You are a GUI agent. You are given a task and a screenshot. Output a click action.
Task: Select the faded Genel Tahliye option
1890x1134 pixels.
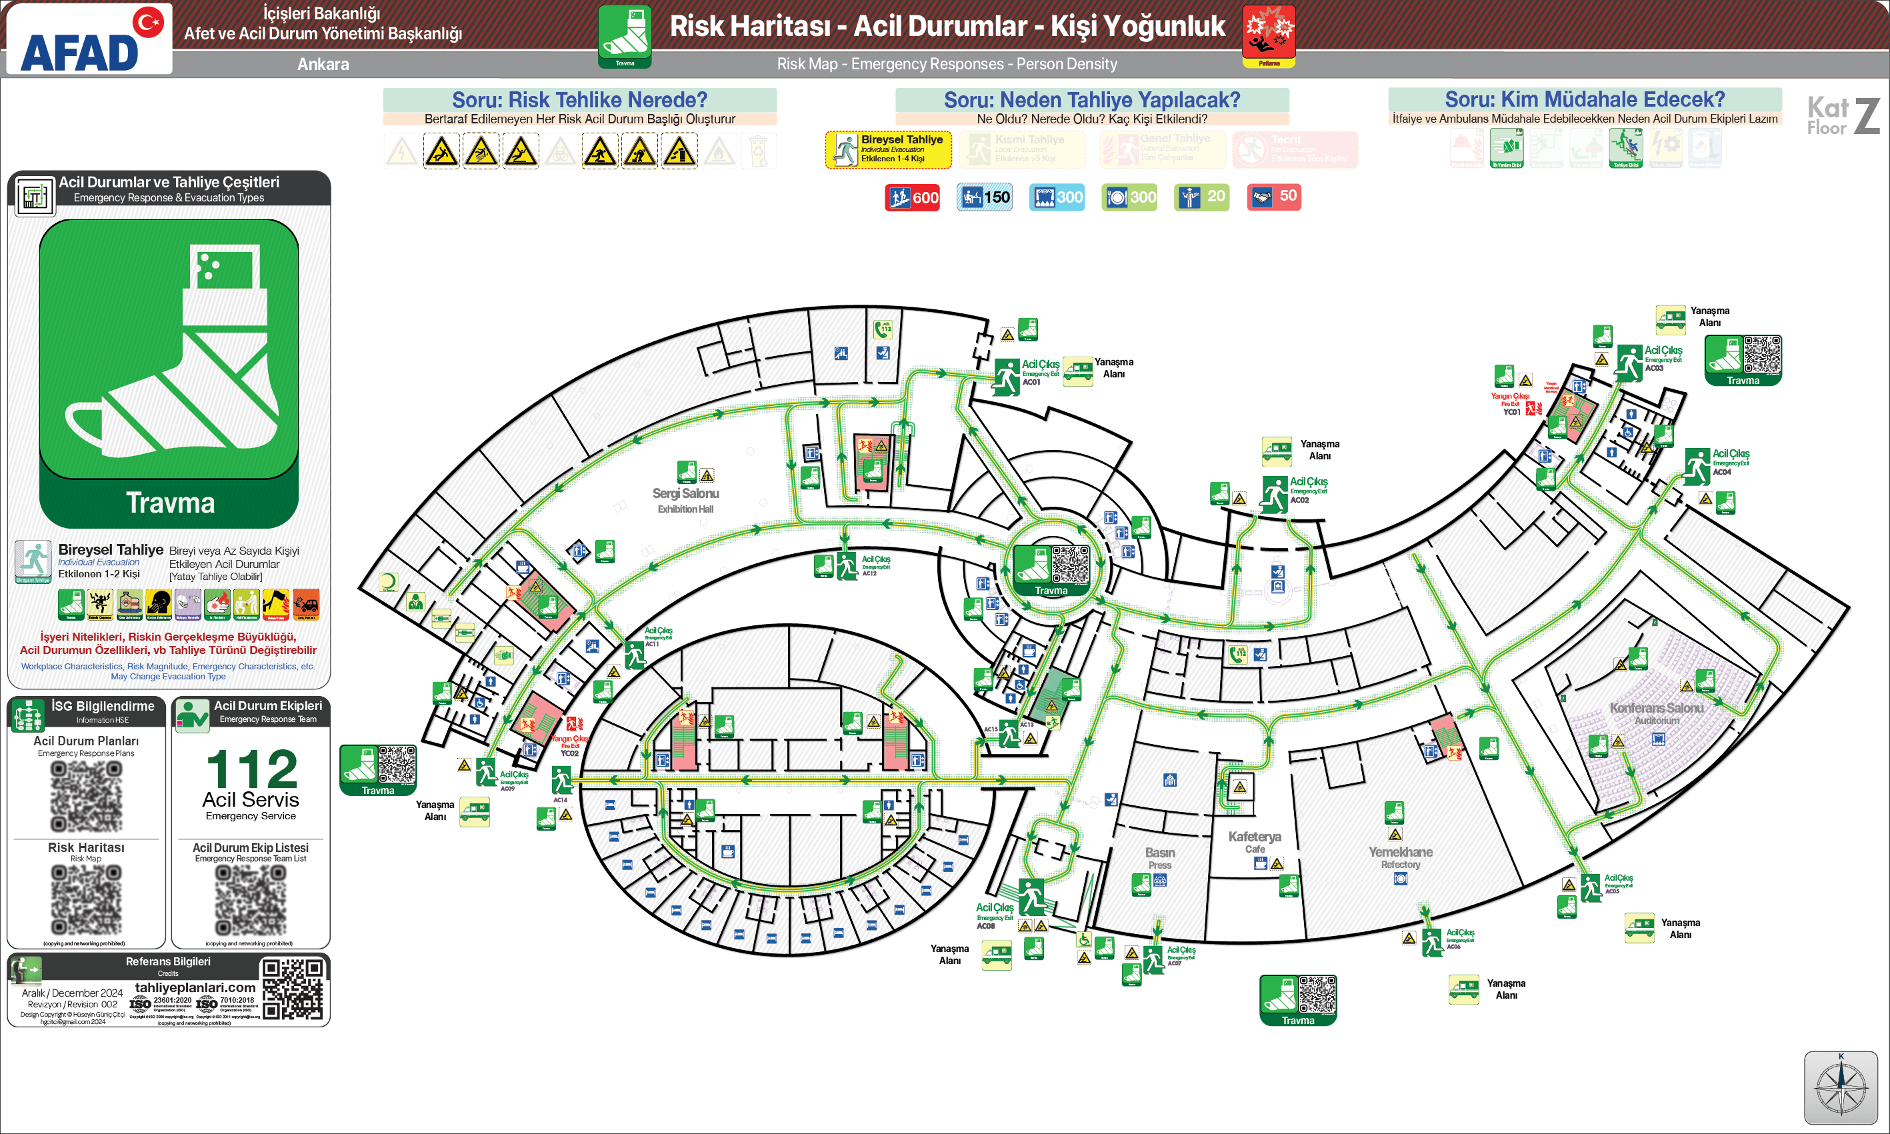click(1163, 149)
